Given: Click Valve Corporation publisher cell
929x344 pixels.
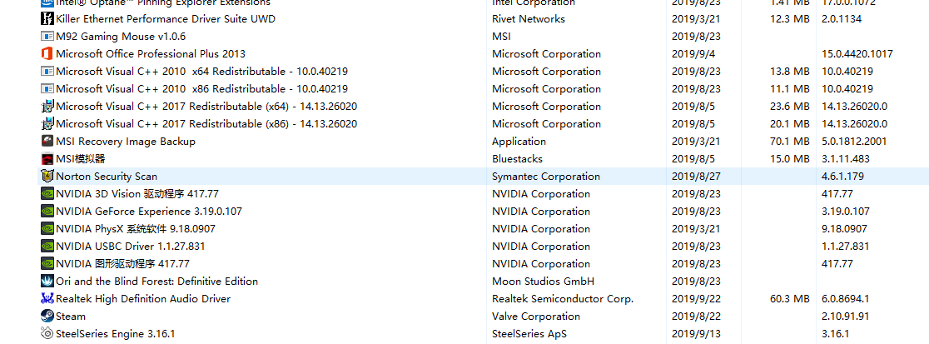Looking at the screenshot, I should pyautogui.click(x=535, y=317).
